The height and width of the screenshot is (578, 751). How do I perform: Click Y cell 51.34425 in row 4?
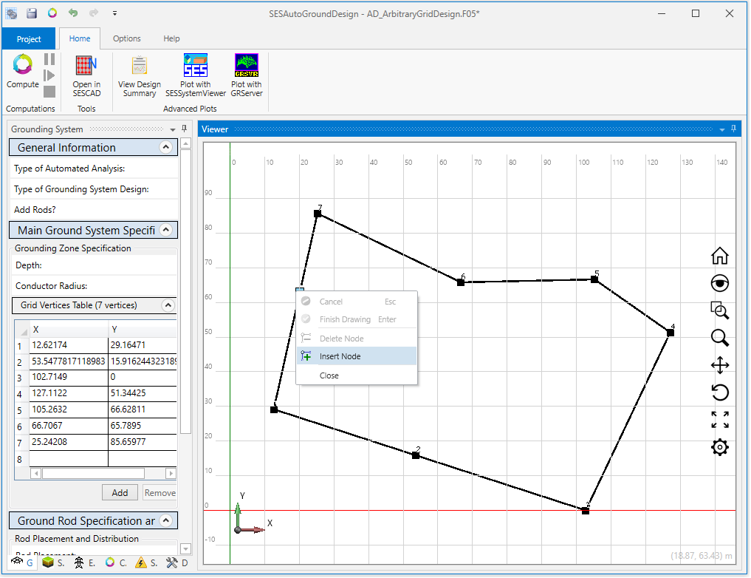pos(143,393)
